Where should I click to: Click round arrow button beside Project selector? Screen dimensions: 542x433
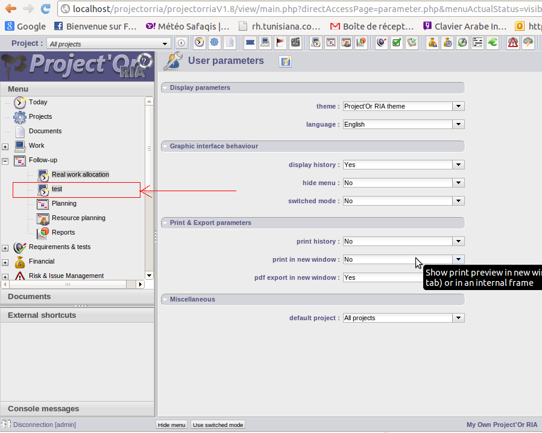[181, 43]
